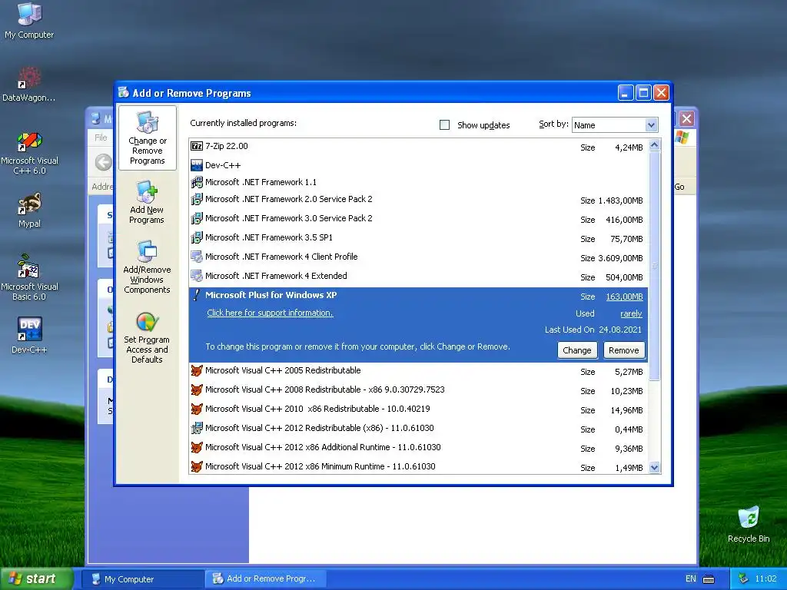Image resolution: width=787 pixels, height=590 pixels.
Task: Click programs list scrollbar down arrow
Action: click(x=654, y=468)
